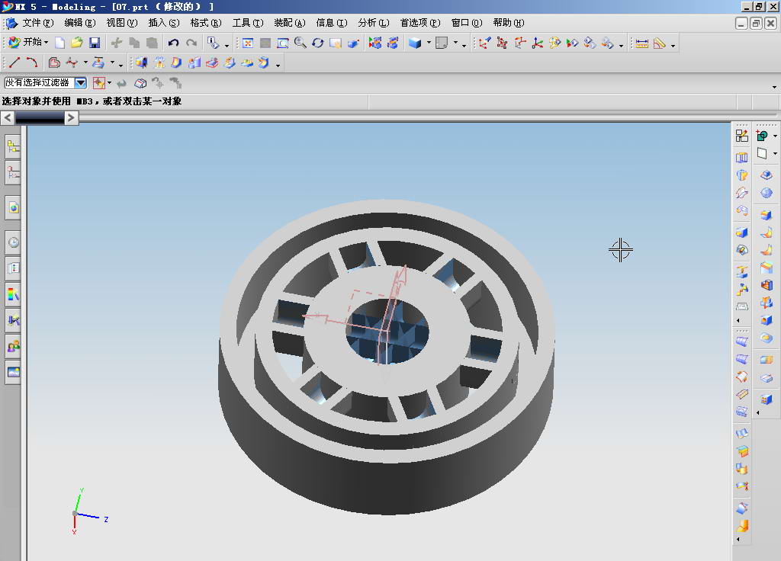Open rendering style dropdown arrow beside blue cube
Viewport: 781px width, 561px height.
(x=429, y=43)
